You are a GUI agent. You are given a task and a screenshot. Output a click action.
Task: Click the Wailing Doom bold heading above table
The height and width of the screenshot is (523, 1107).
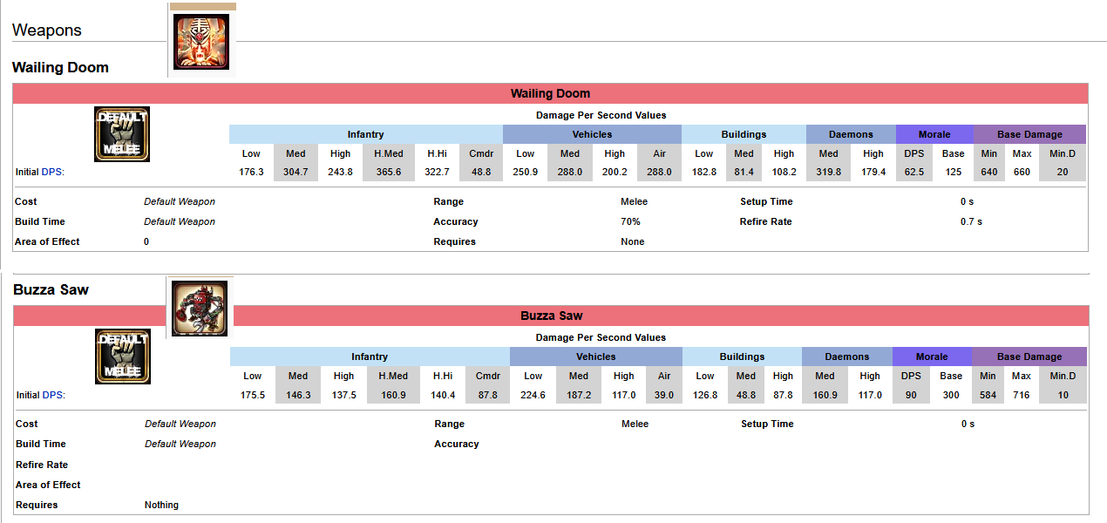[x=61, y=67]
